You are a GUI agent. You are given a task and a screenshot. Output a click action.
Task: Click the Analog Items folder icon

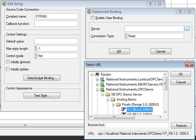pyautogui.click(x=113, y=99)
